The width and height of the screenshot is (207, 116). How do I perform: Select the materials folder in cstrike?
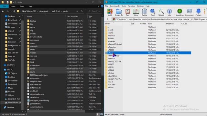[x=64, y=46]
